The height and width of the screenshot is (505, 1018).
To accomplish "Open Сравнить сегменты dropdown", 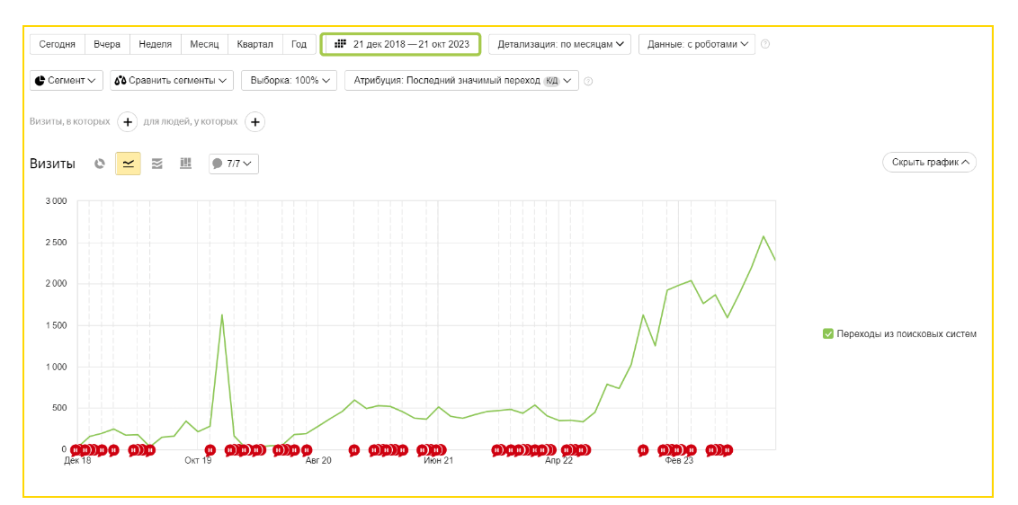I will 172,81.
